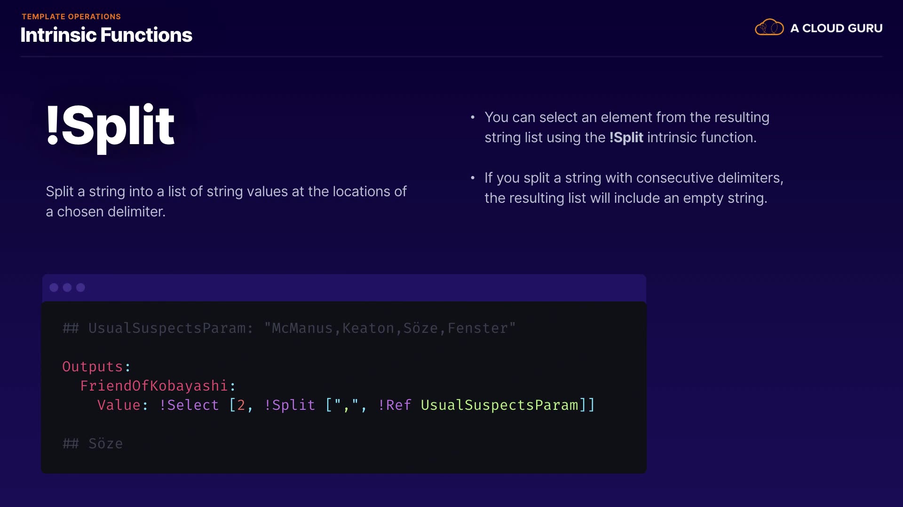Click the bold !Split word in first bullet
This screenshot has width=903, height=507.
pyautogui.click(x=626, y=138)
